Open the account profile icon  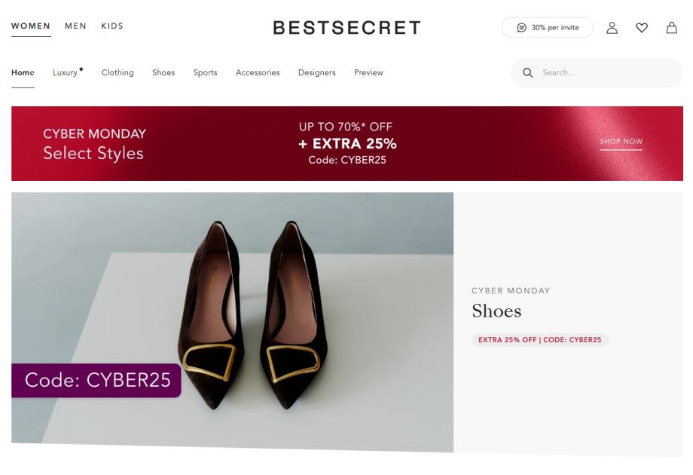[x=612, y=28]
